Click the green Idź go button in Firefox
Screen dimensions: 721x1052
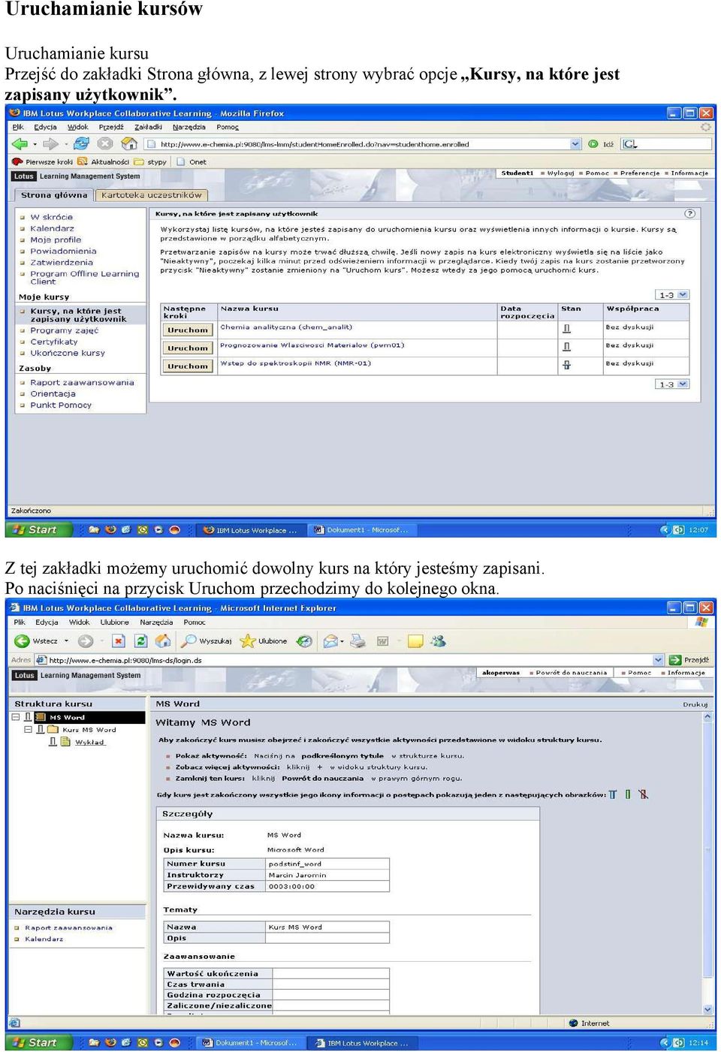[x=601, y=144]
